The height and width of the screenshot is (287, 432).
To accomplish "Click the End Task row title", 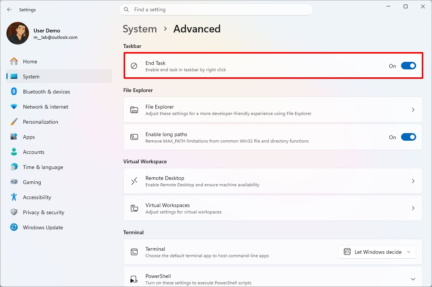I will (155, 63).
